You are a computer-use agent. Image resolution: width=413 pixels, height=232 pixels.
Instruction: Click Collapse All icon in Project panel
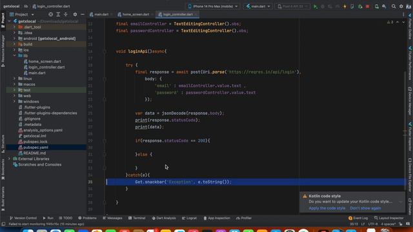click(66, 14)
